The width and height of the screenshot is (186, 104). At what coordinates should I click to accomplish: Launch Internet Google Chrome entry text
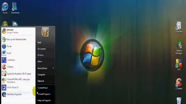[x=12, y=31]
